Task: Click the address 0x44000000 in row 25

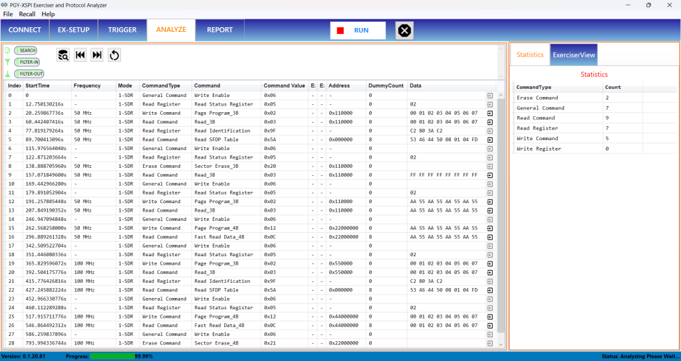Action: pos(344,317)
